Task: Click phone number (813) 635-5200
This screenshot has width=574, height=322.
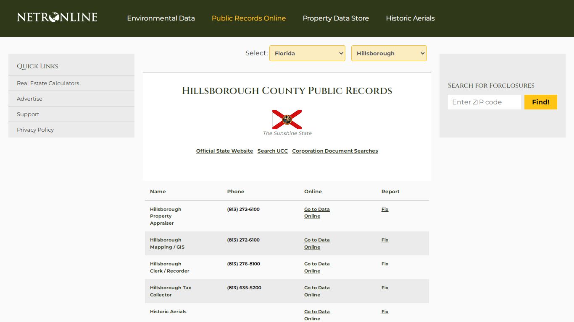Action: coord(244,288)
